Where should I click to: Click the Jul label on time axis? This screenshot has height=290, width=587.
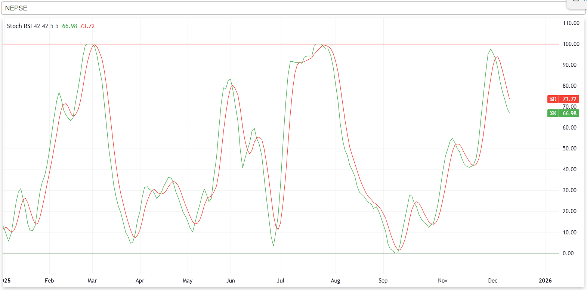click(280, 281)
